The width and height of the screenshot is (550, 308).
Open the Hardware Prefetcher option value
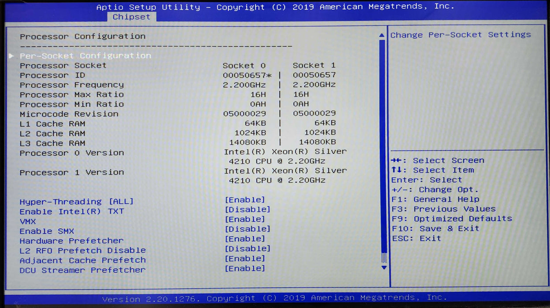pyautogui.click(x=245, y=239)
